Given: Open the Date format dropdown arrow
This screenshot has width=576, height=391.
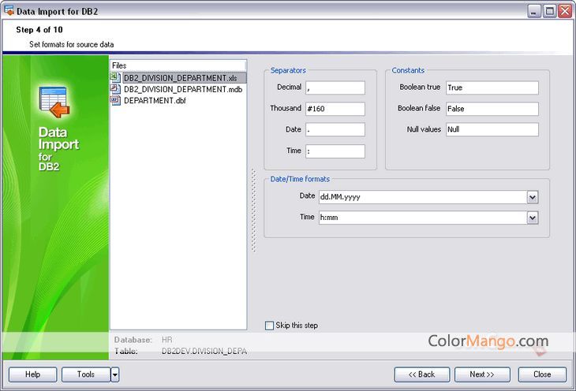Looking at the screenshot, I should click(533, 198).
